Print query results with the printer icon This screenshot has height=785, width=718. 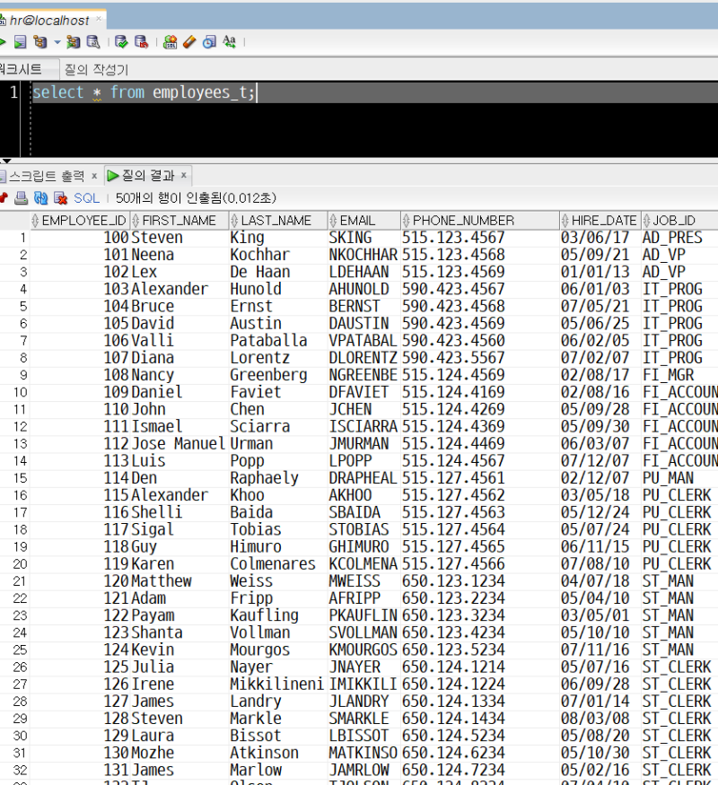(20, 198)
